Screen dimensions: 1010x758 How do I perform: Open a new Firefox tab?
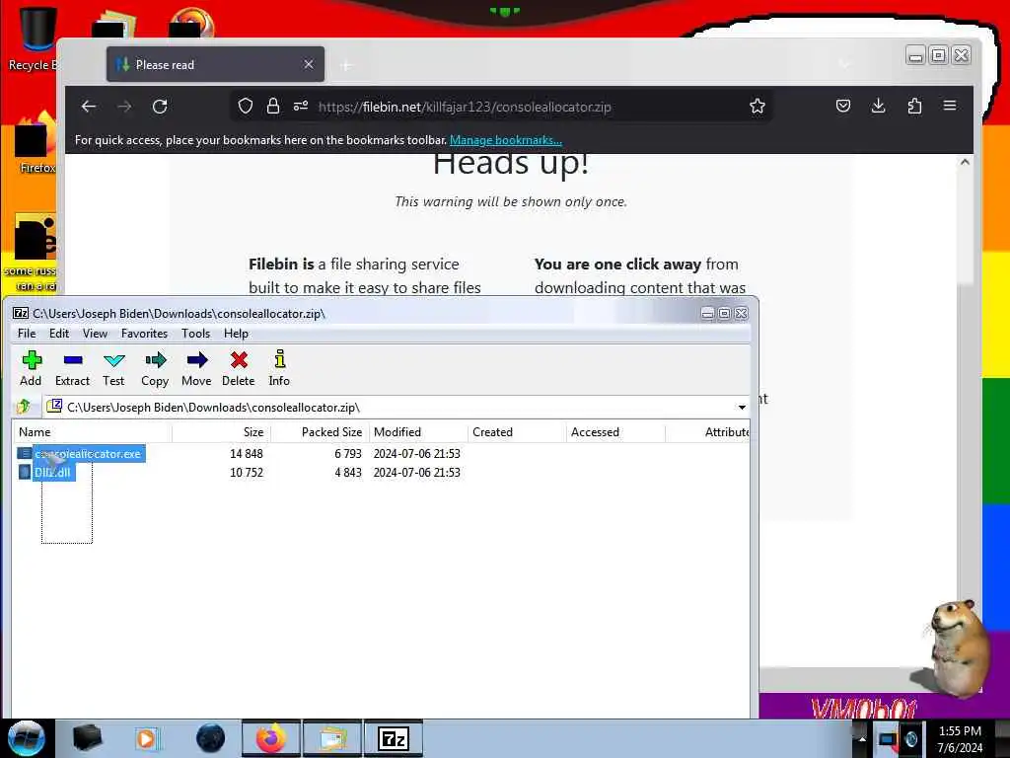tap(346, 65)
